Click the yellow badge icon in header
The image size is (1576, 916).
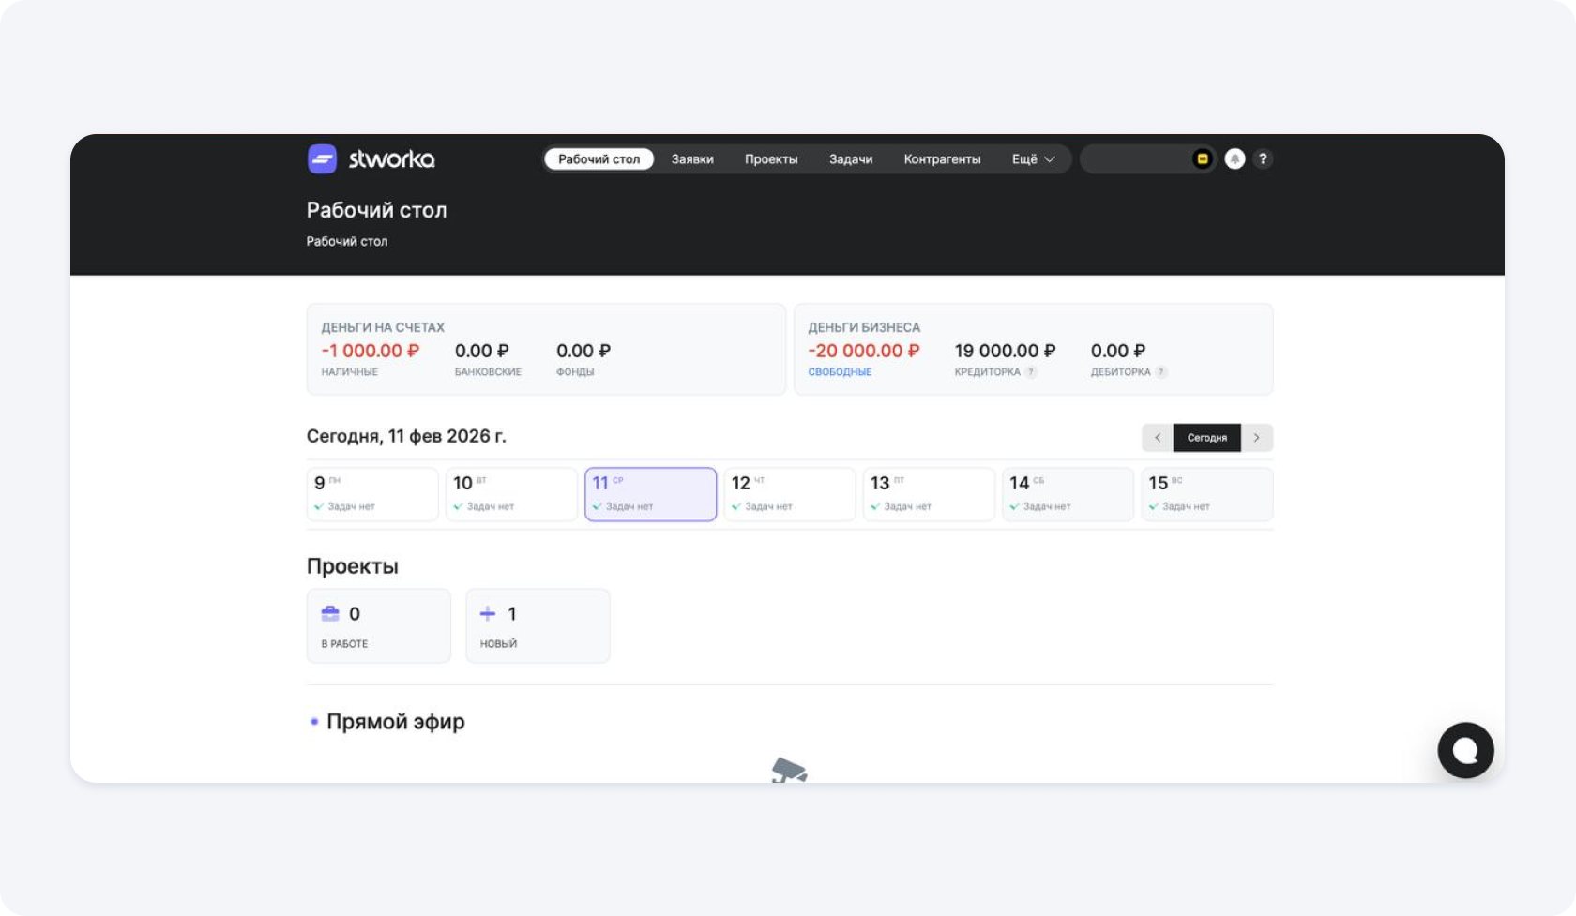click(1203, 159)
